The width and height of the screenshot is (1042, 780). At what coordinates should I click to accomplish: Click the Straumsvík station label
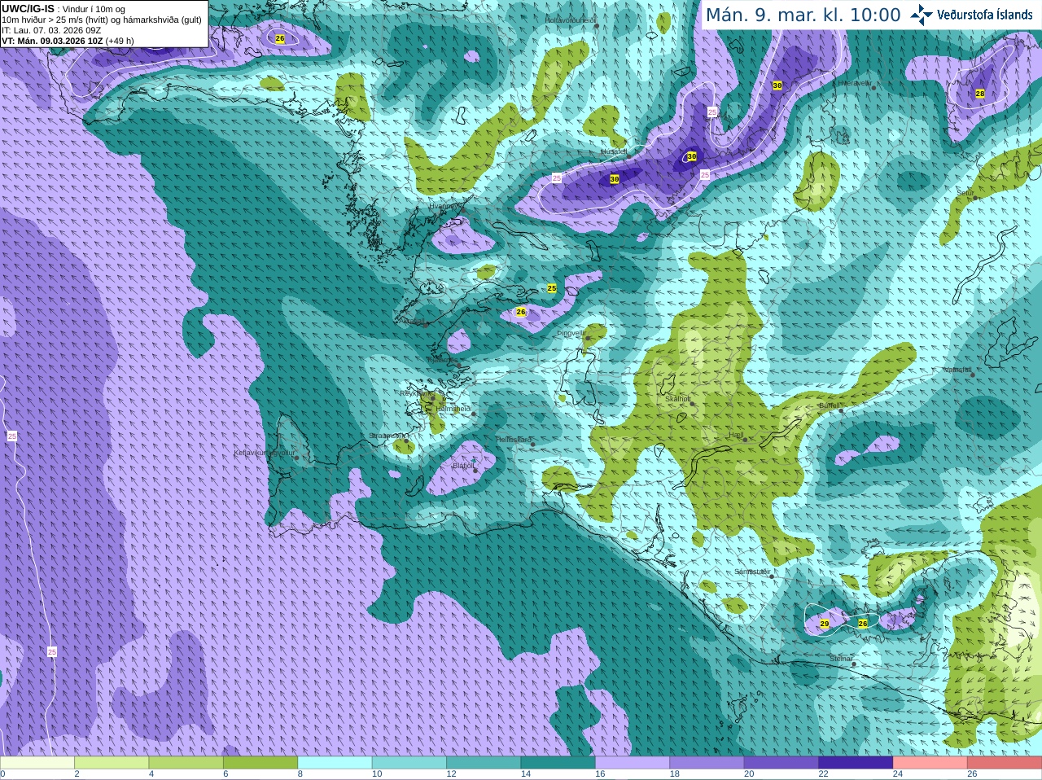tap(387, 436)
